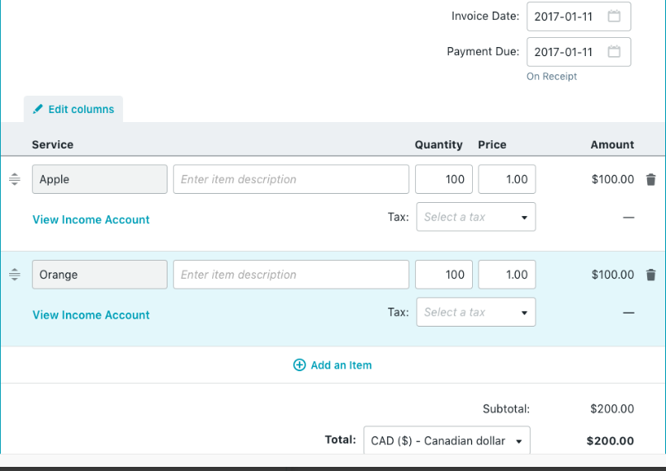Click the Amount column header
Image resolution: width=666 pixels, height=471 pixels.
[x=612, y=144]
